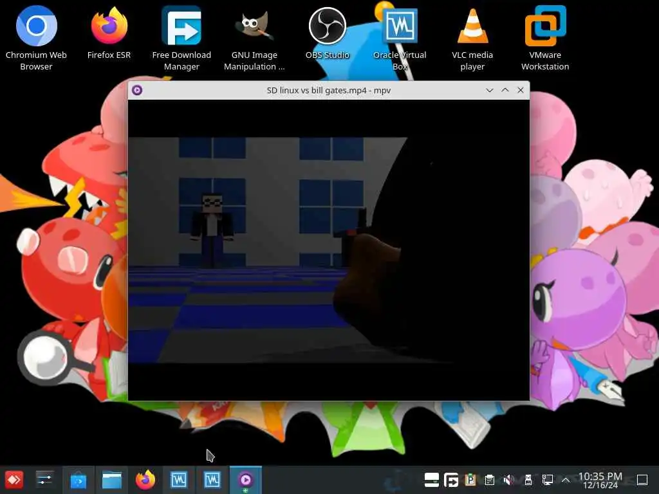Activate the mpv player taskbar entry
This screenshot has width=659, height=494.
point(246,480)
